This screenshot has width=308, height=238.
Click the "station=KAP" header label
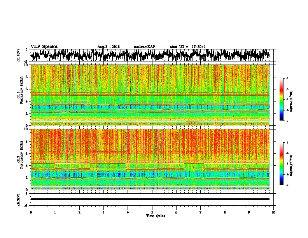pyautogui.click(x=144, y=47)
